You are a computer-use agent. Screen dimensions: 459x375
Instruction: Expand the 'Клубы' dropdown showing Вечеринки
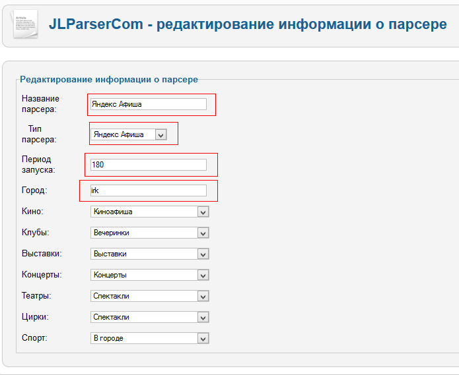coord(149,233)
